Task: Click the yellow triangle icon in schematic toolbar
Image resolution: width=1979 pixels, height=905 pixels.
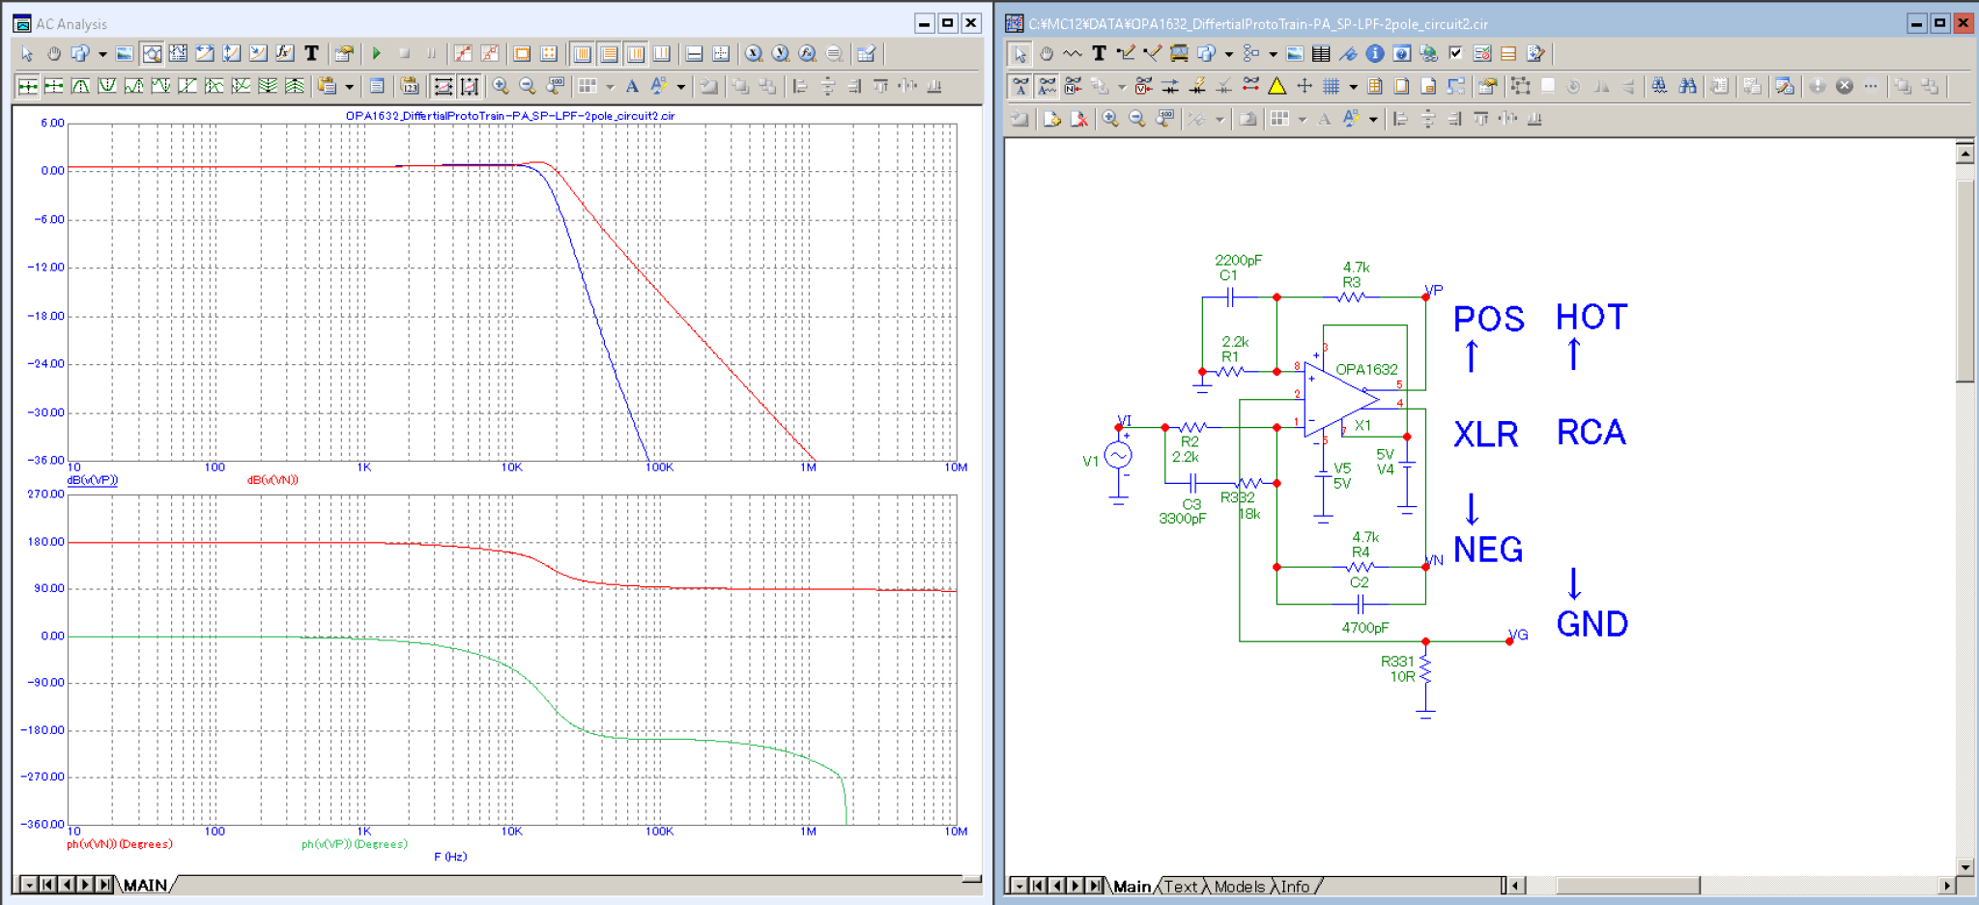Action: [1277, 86]
